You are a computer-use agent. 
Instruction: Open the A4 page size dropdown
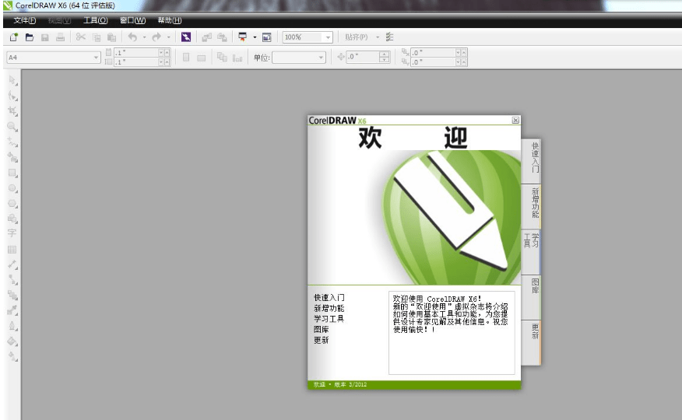pos(97,57)
